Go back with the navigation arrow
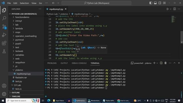 (53, 3)
